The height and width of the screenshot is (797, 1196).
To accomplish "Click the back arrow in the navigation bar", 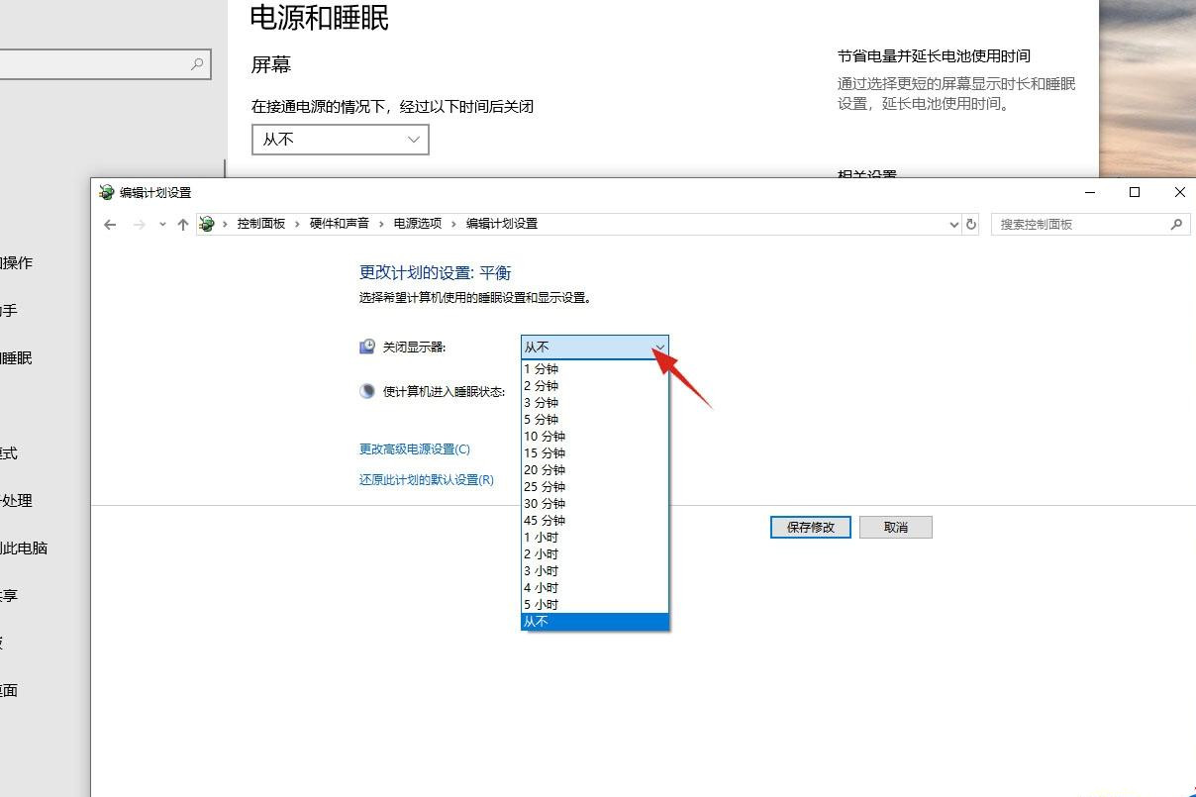I will pos(110,224).
